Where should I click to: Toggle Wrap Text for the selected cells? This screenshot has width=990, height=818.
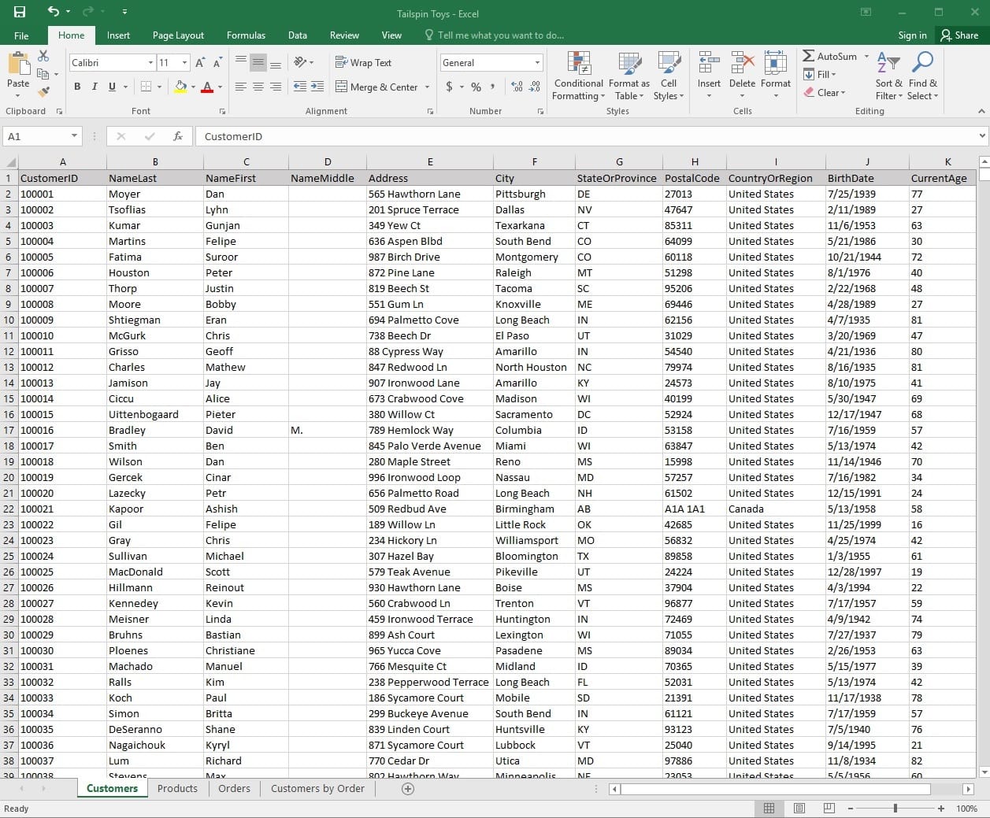pyautogui.click(x=363, y=62)
